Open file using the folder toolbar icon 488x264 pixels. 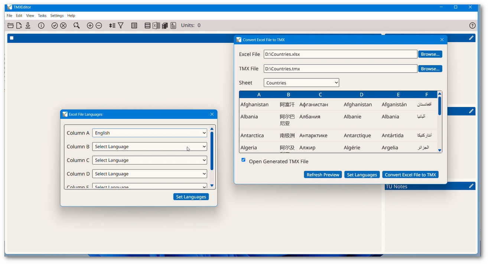10,26
